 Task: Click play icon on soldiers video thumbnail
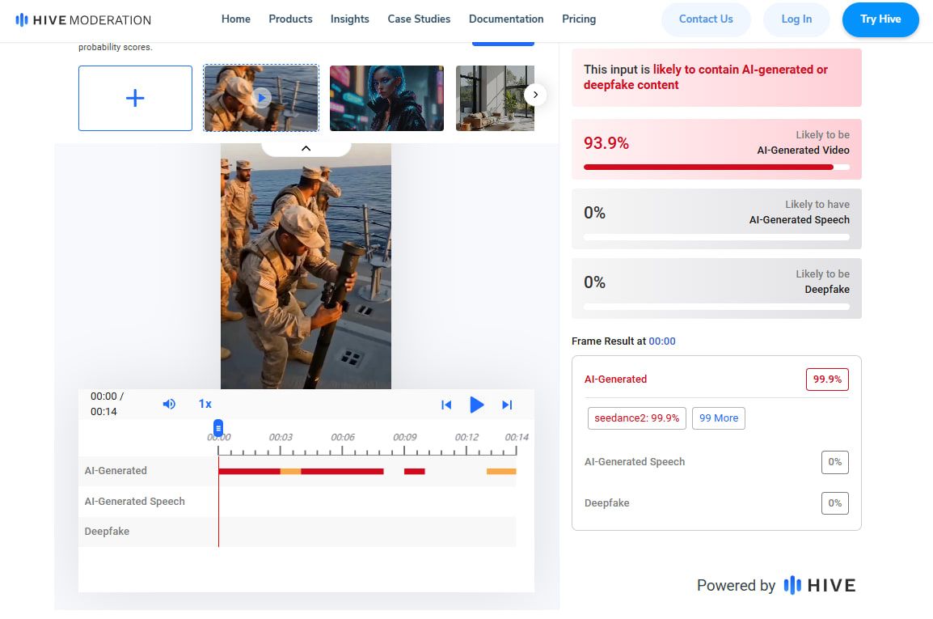click(x=261, y=98)
